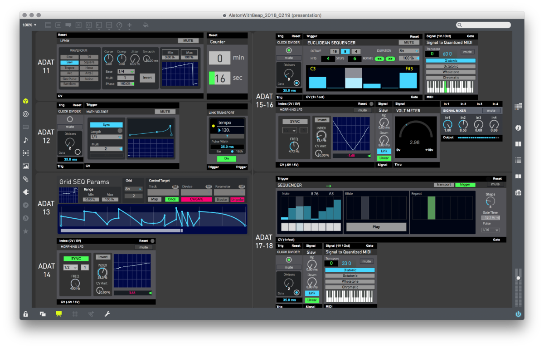Open the calendar grid icon in right sidebar
The width and height of the screenshot is (544, 348).
coord(518,106)
